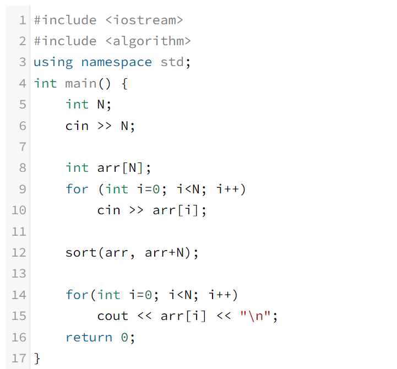Click line number 15 in gutter
This screenshot has width=397, height=369.
click(x=19, y=316)
